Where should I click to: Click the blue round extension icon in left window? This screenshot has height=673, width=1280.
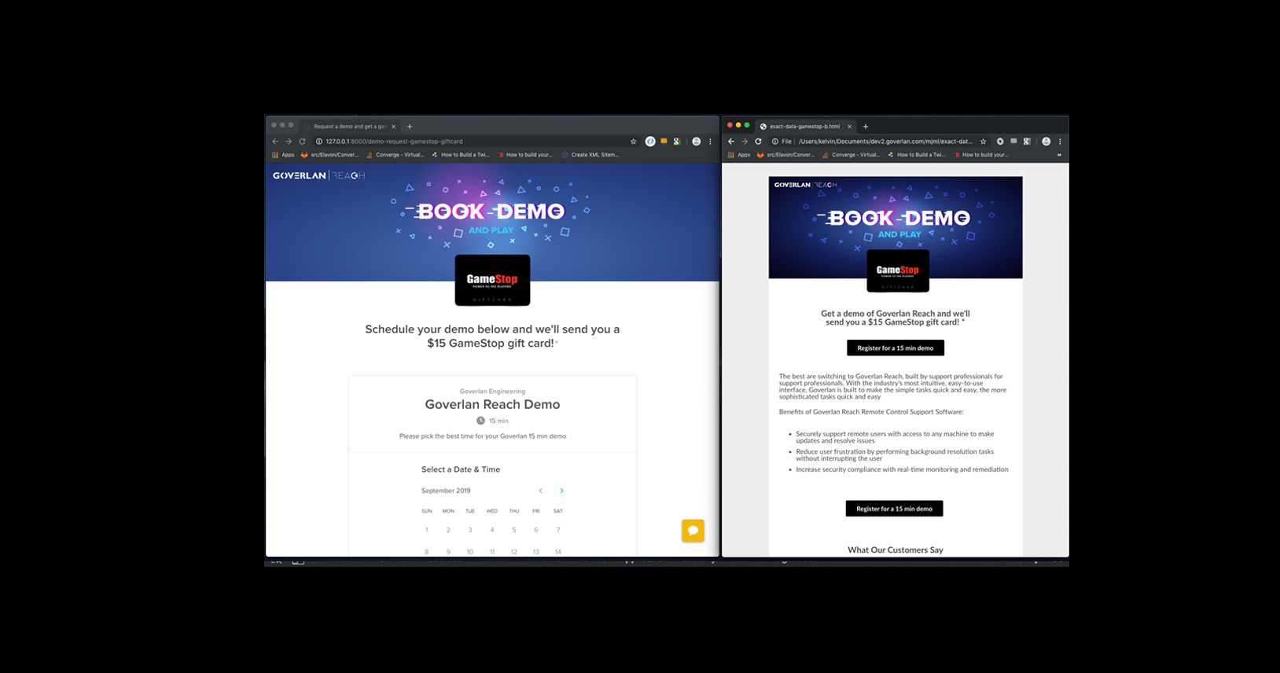click(x=650, y=142)
